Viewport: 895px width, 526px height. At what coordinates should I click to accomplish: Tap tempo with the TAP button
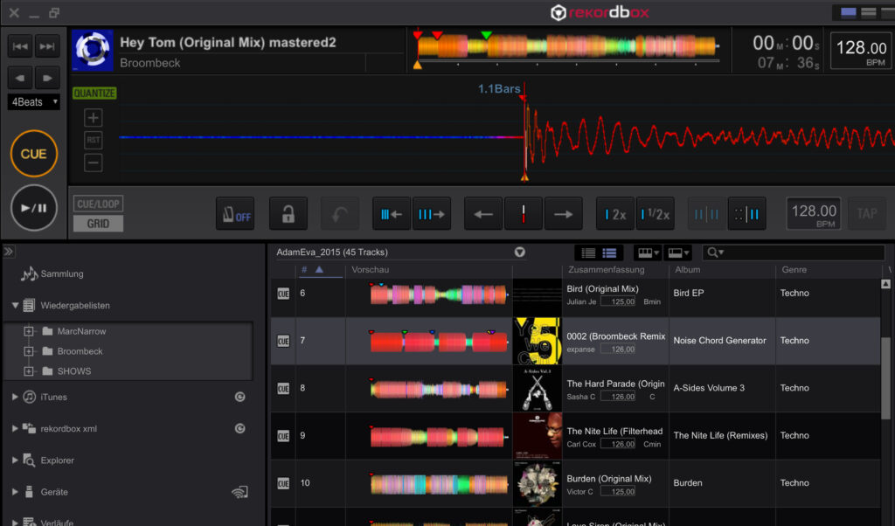[866, 214]
